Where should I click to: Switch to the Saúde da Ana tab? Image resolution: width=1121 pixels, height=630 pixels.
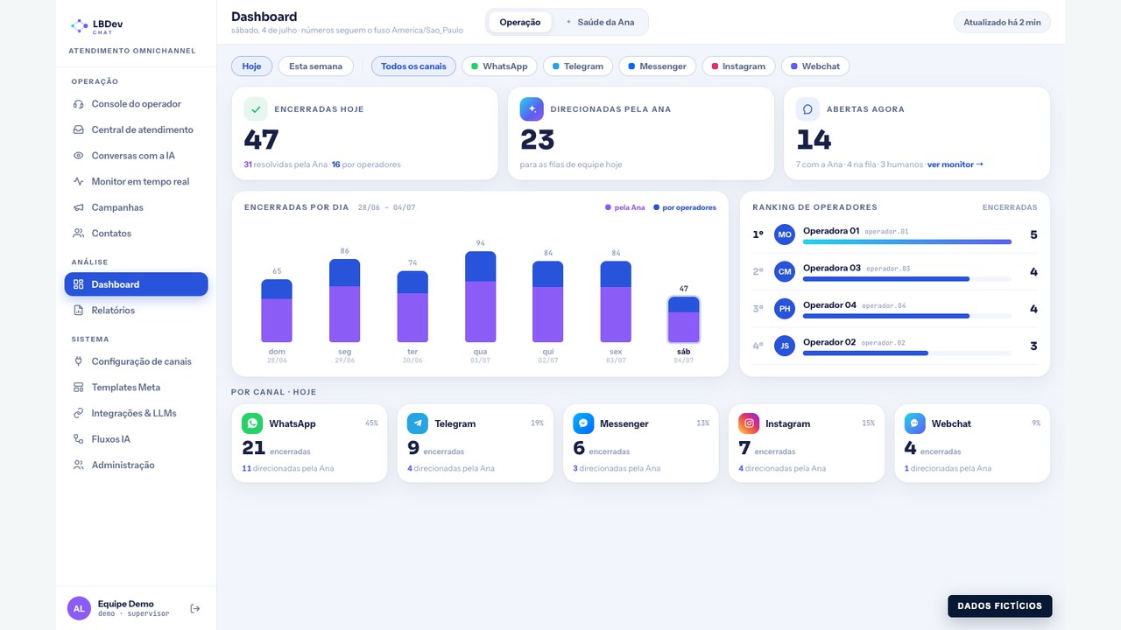point(600,22)
